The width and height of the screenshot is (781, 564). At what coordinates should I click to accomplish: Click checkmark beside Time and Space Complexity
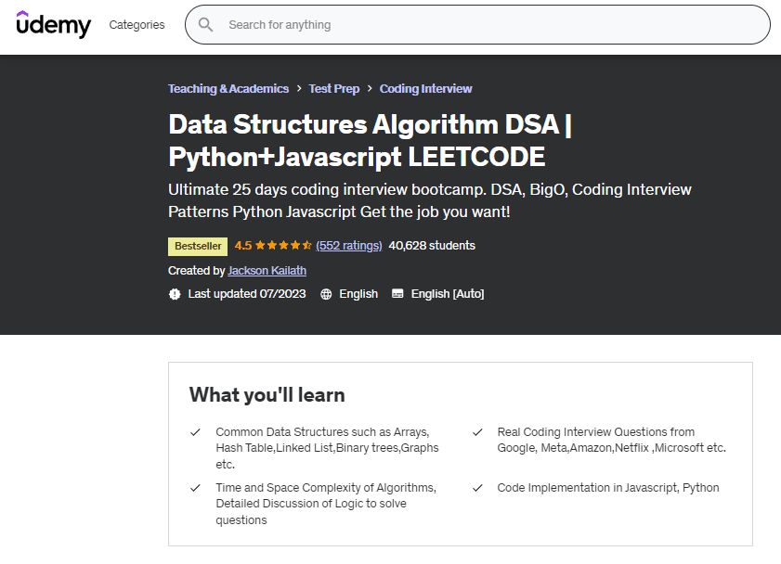click(195, 488)
